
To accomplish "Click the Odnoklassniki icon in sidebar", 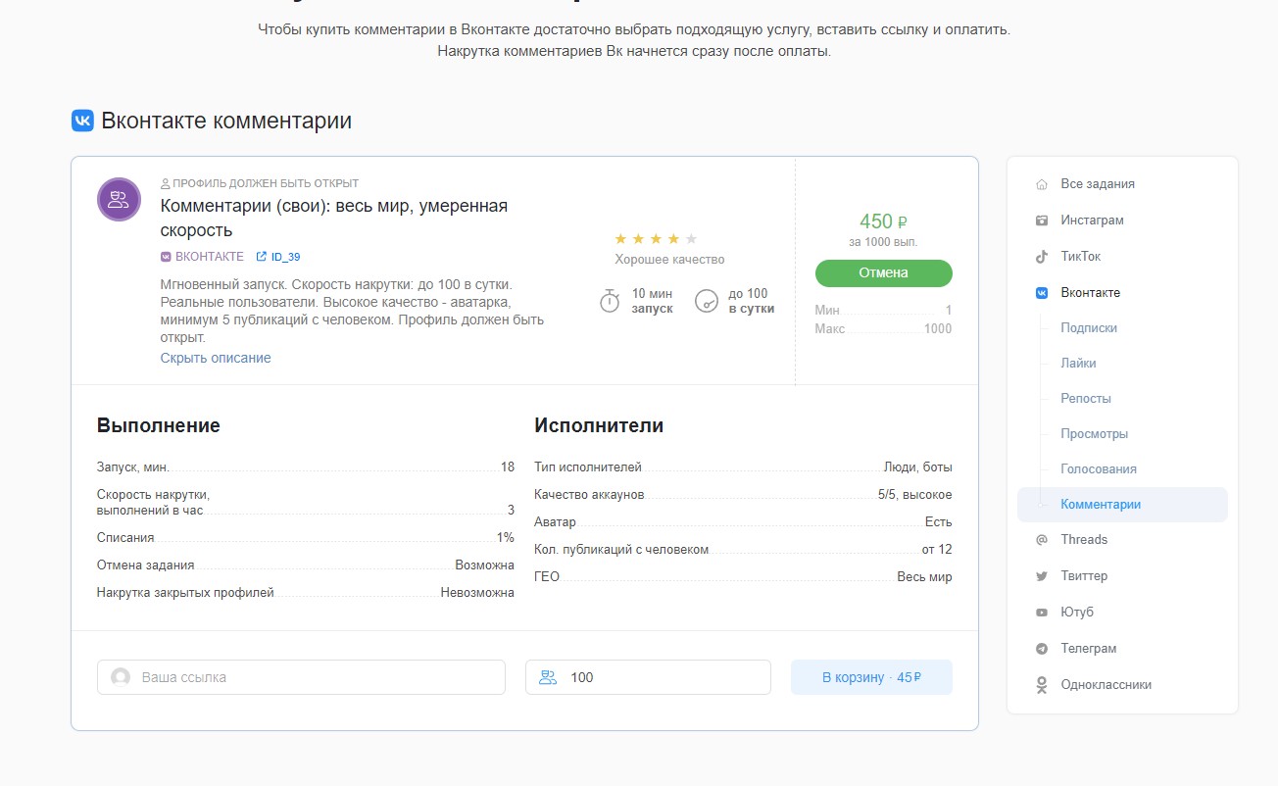I will 1042,685.
